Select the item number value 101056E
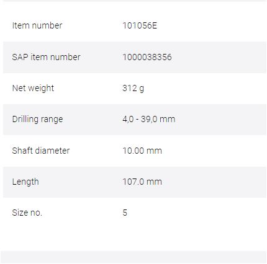Image resolution: width=267 pixels, height=264 pixels. (140, 25)
